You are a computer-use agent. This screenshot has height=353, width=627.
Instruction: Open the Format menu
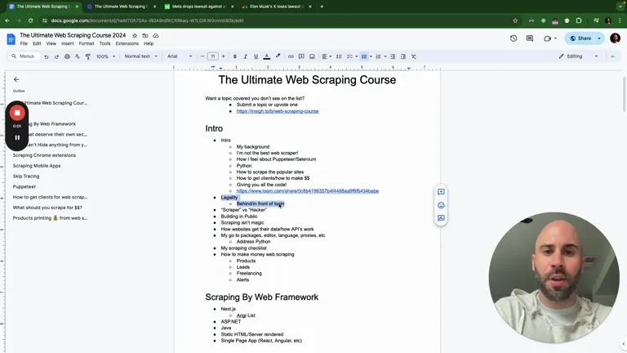tap(87, 43)
